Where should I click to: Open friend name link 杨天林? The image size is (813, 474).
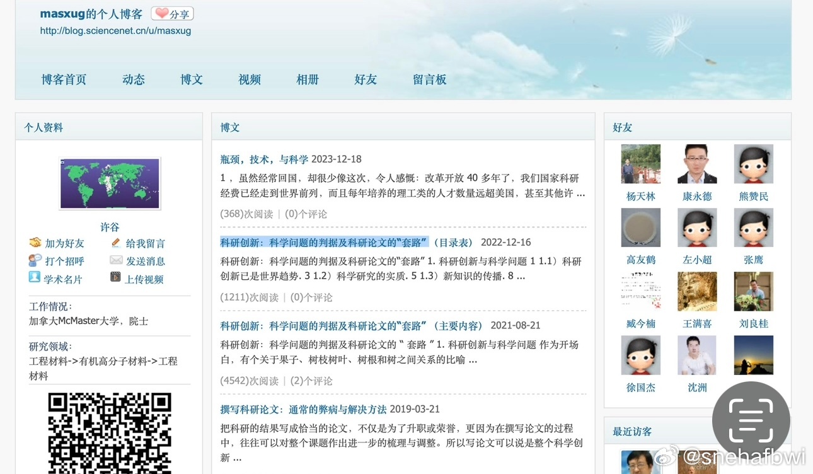641,197
